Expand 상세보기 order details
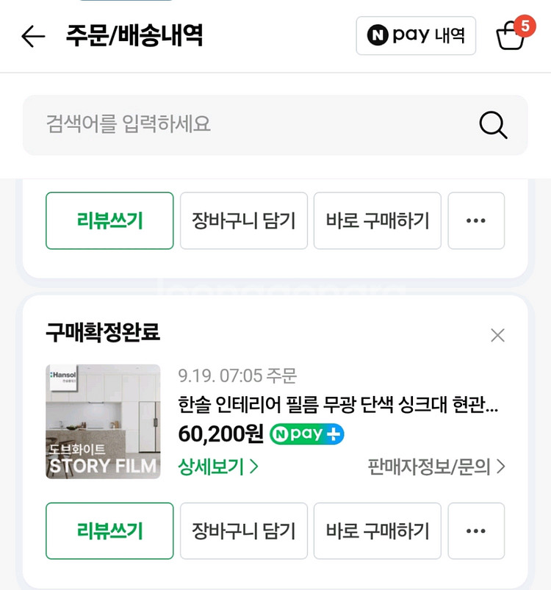 [x=218, y=467]
